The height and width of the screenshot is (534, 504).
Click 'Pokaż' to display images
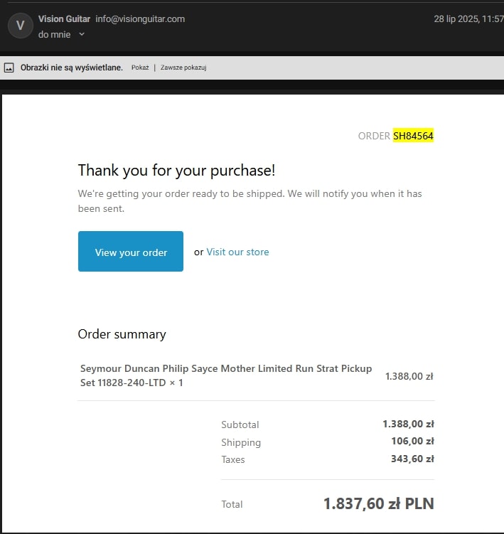[x=140, y=68]
